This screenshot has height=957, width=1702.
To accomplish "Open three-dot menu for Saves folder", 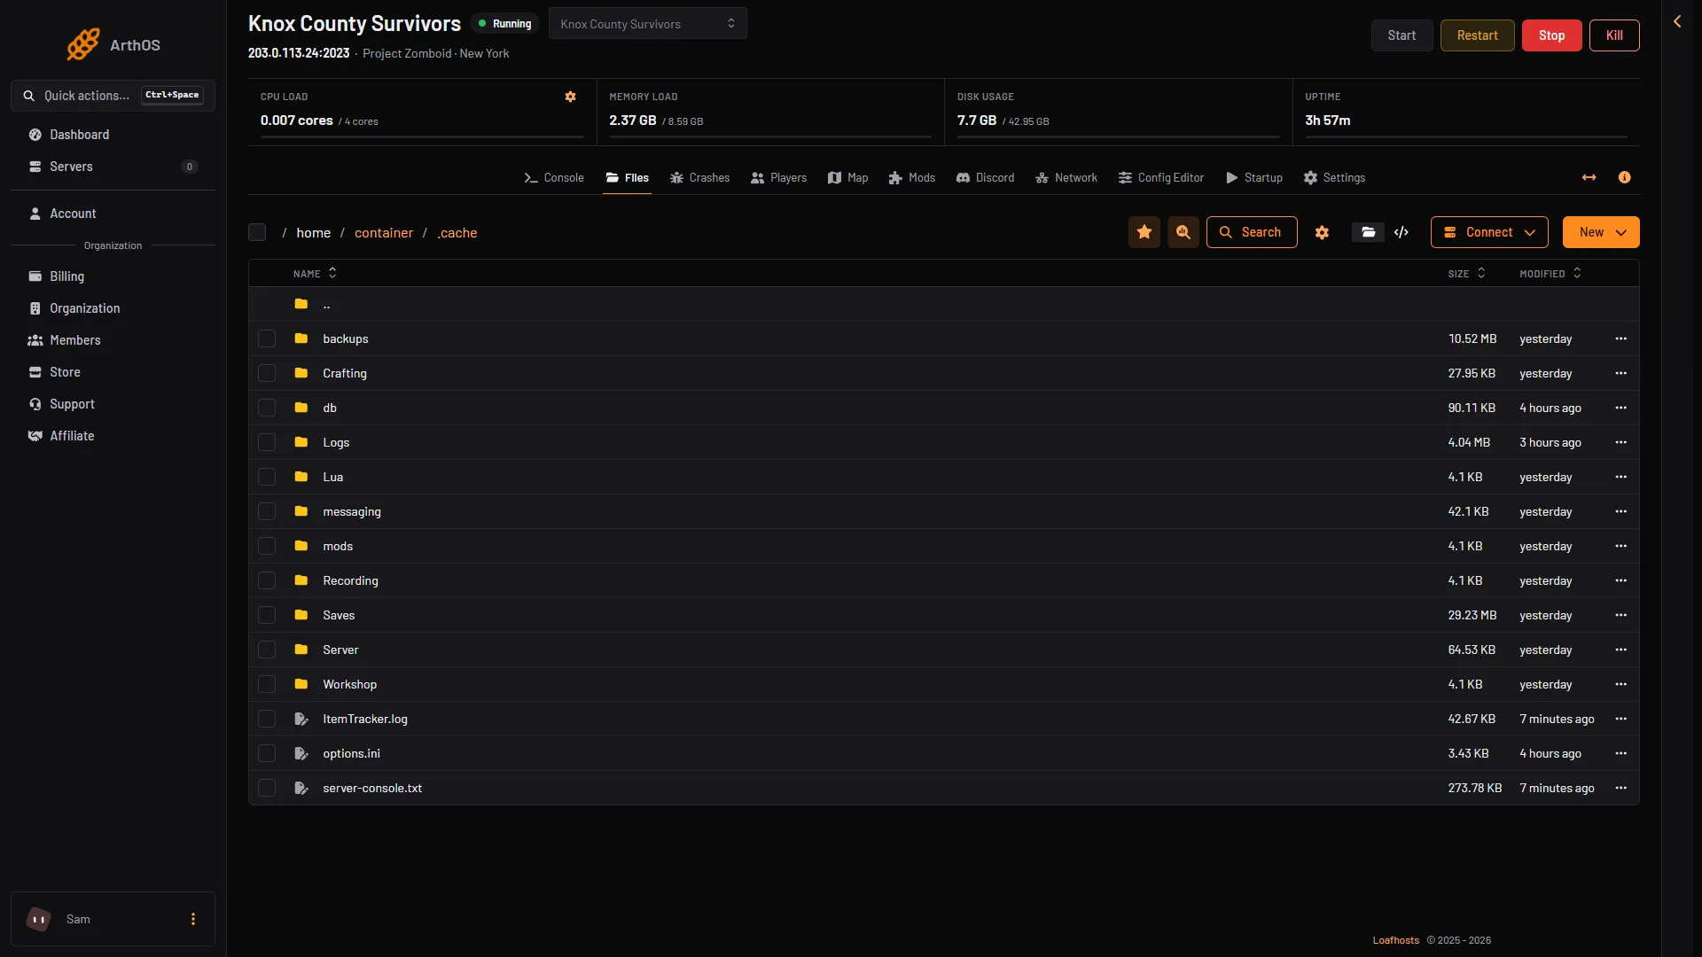I will pos(1620,615).
